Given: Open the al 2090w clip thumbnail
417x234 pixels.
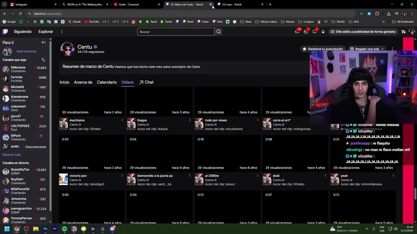Looking at the screenshot, I should tap(227, 153).
